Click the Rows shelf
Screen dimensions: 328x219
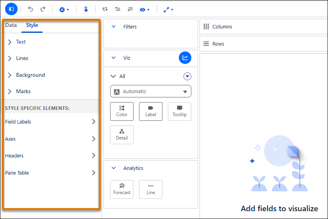click(x=264, y=44)
